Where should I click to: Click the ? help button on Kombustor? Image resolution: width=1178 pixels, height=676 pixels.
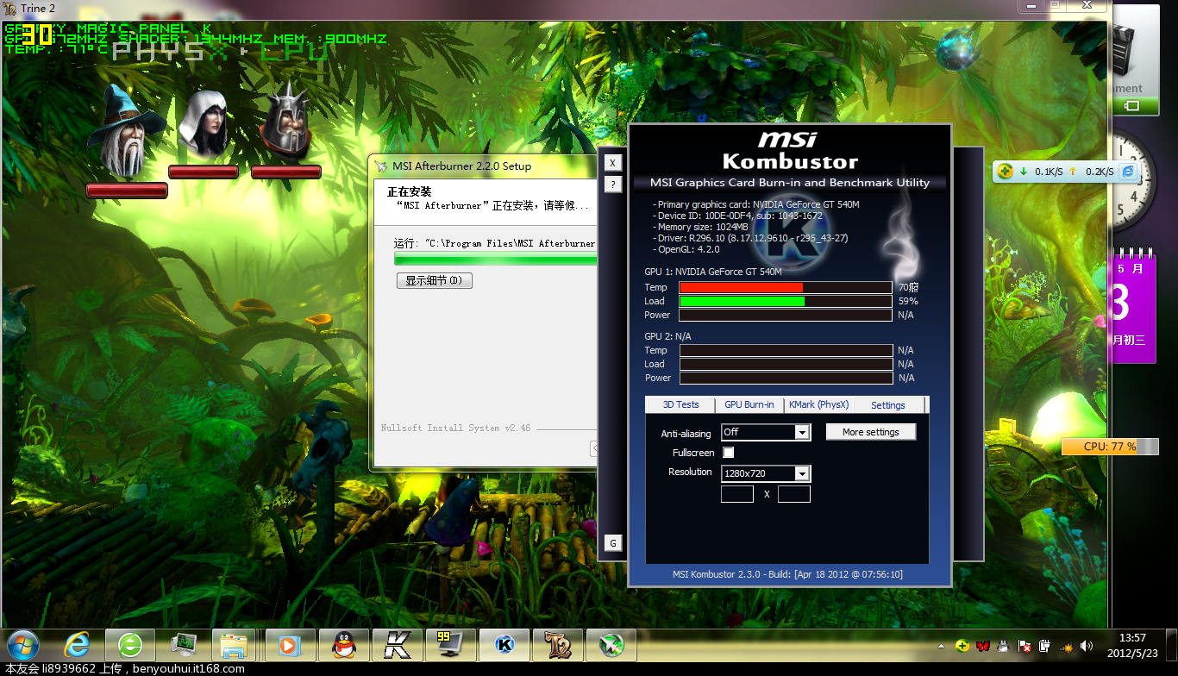(612, 184)
